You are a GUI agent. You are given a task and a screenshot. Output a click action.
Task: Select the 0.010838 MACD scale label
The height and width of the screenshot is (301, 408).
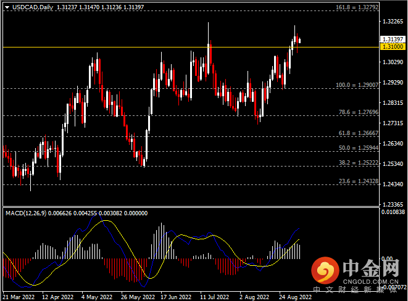(393, 212)
